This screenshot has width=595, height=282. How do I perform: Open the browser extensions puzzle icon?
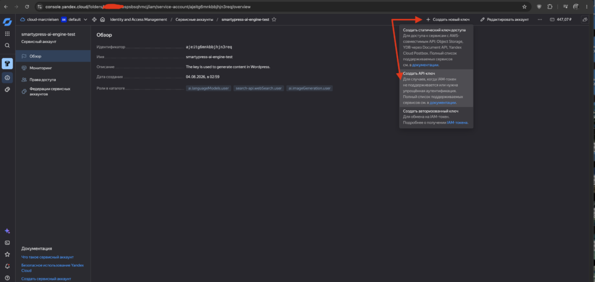tap(550, 6)
